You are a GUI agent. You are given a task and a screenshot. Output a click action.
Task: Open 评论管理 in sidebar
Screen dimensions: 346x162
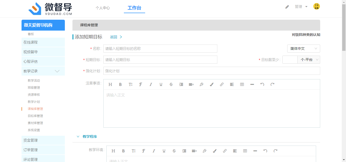pyautogui.click(x=43, y=158)
